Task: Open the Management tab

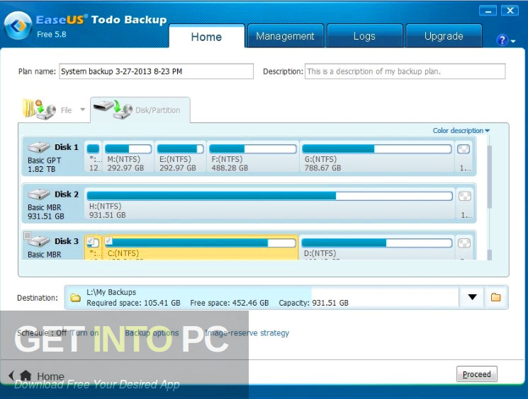Action: [x=285, y=36]
